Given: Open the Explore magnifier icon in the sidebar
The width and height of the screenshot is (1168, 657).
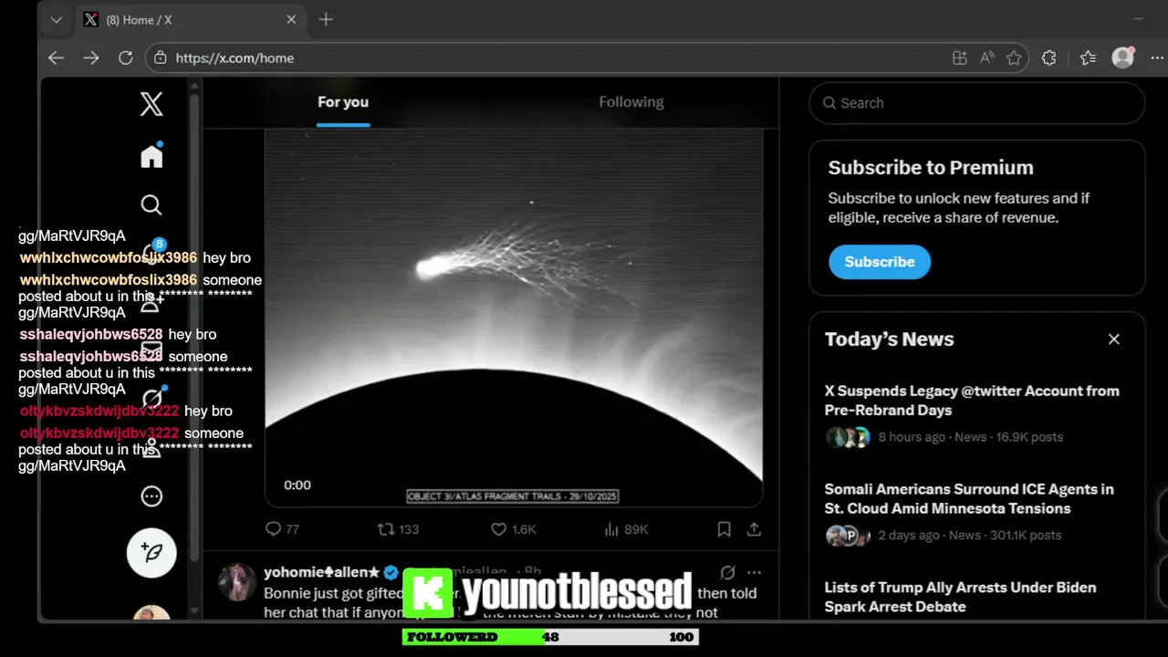Looking at the screenshot, I should coord(151,205).
